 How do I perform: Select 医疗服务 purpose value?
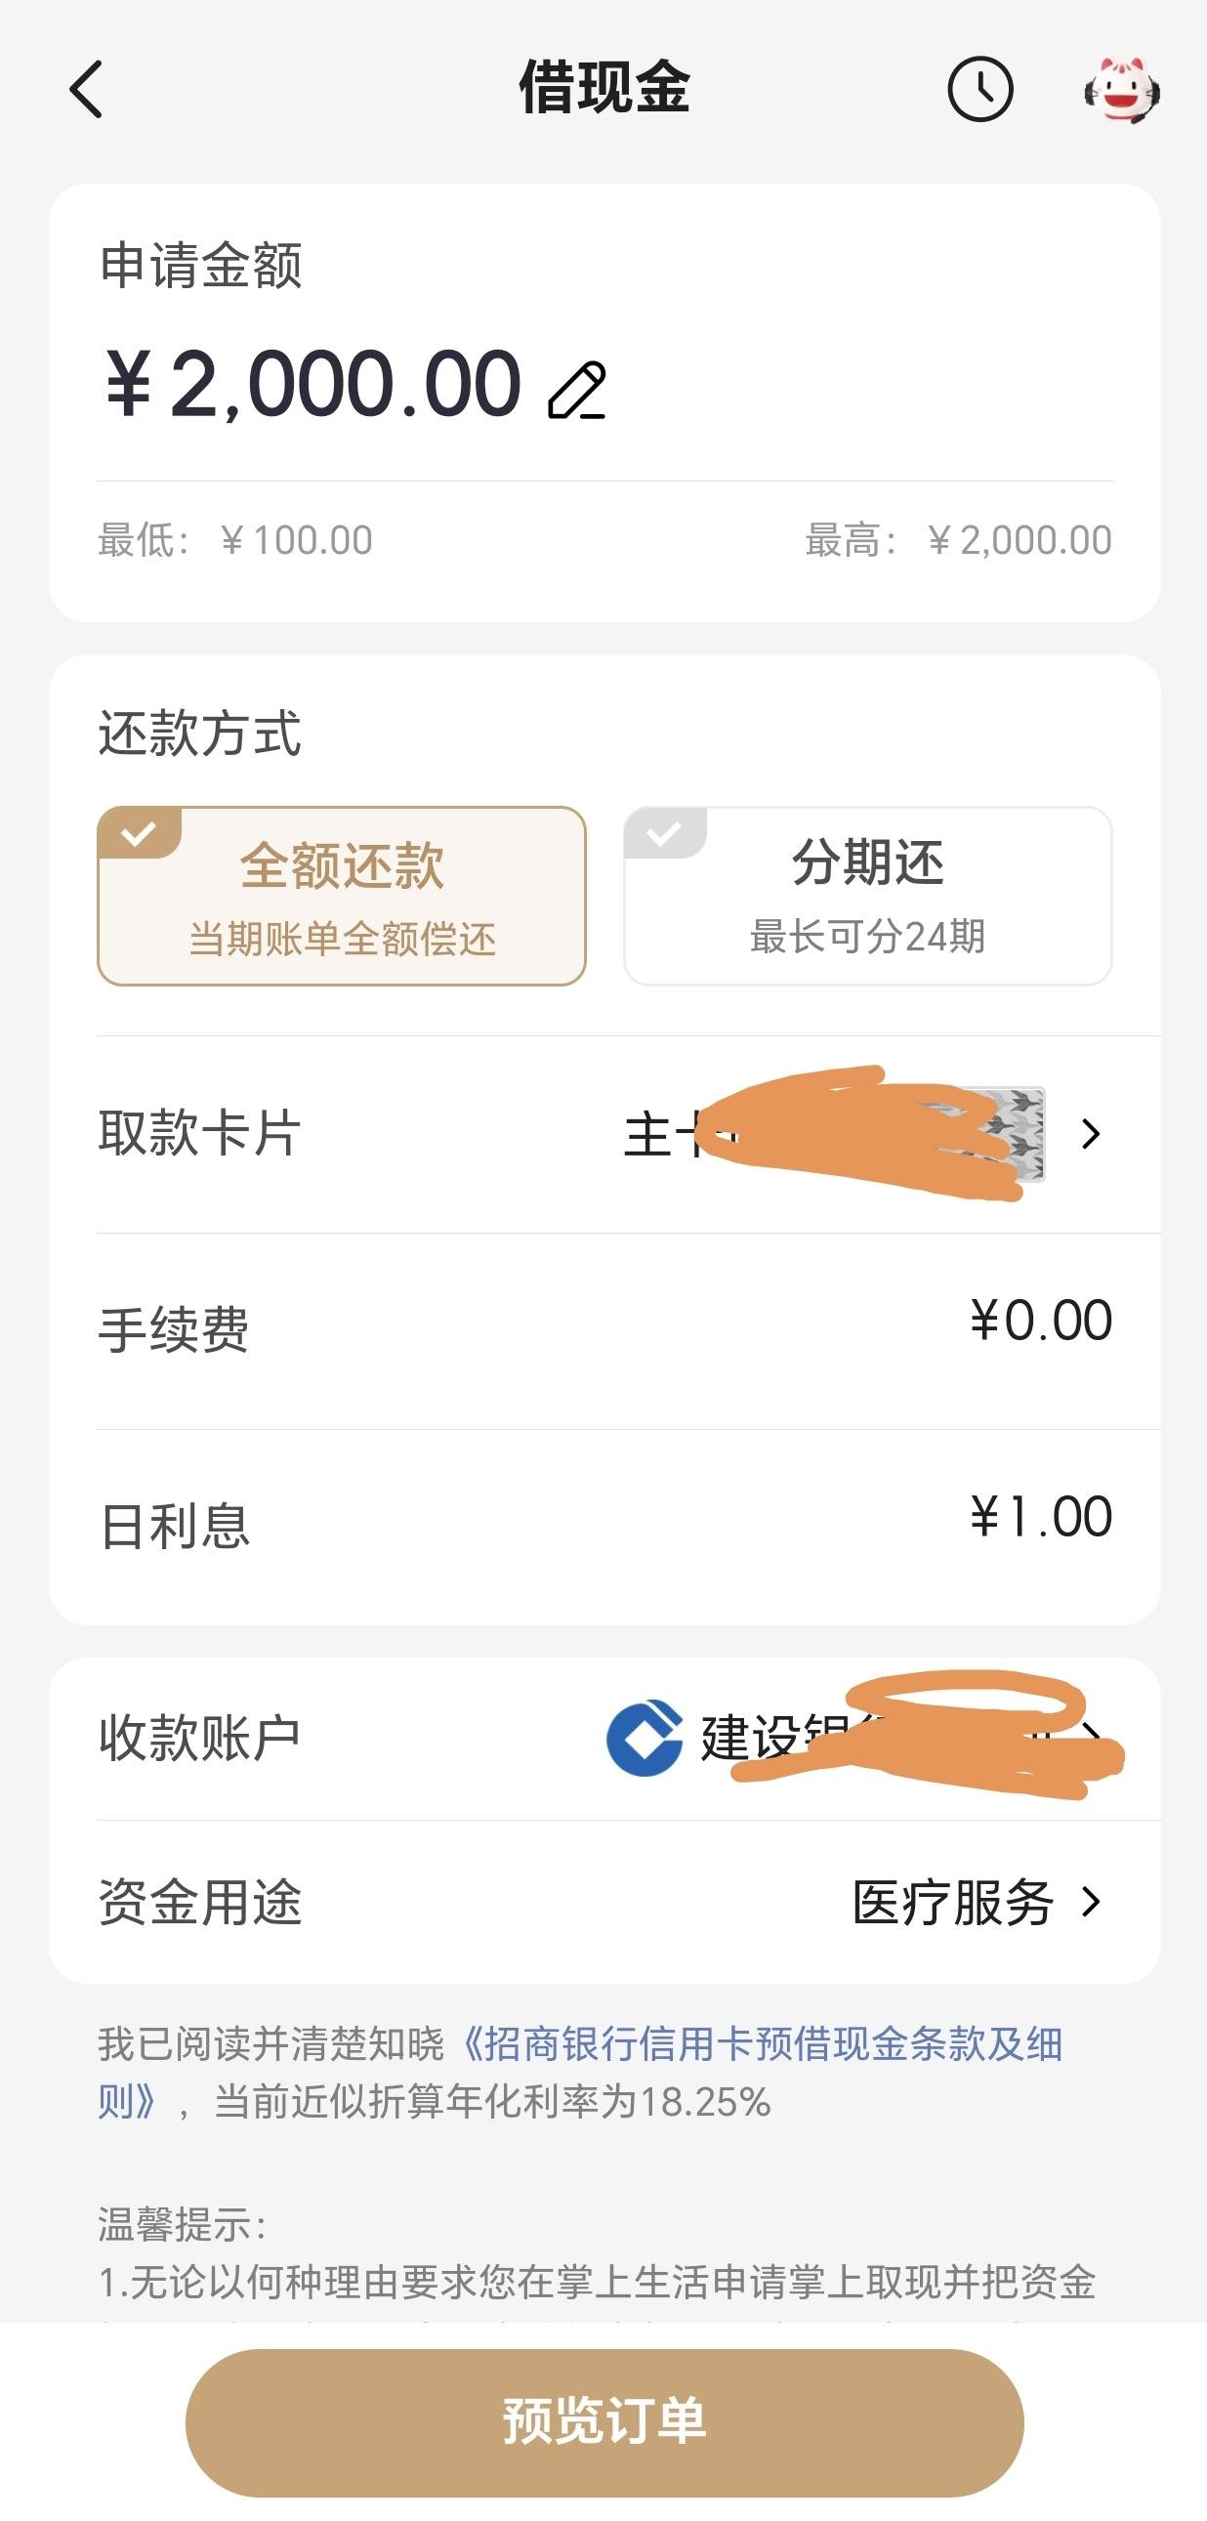point(953,1902)
